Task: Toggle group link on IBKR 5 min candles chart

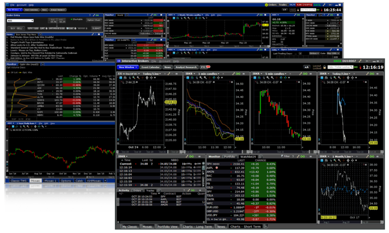Action: tap(305, 73)
